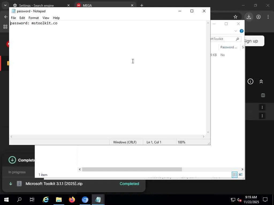Viewport: 274px width, 205px height.
Task: Open muted volume tray icon
Action: click(x=239, y=200)
